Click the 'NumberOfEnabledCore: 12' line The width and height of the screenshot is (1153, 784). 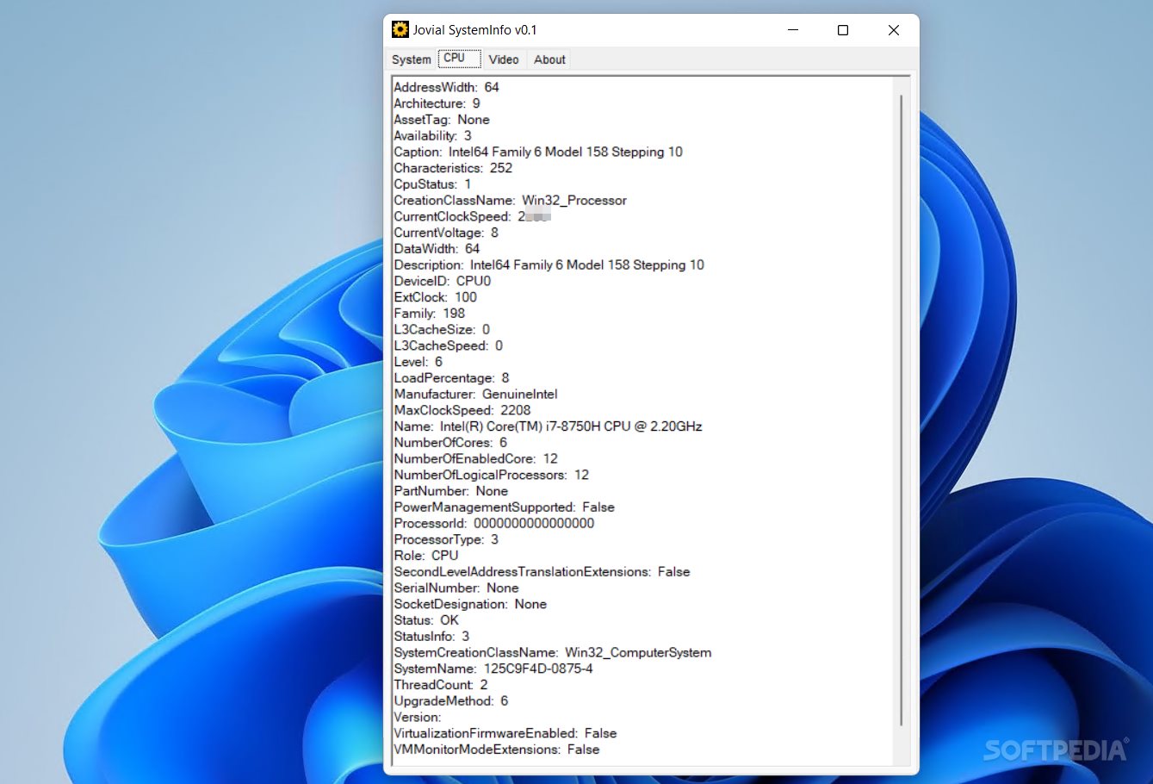point(475,459)
